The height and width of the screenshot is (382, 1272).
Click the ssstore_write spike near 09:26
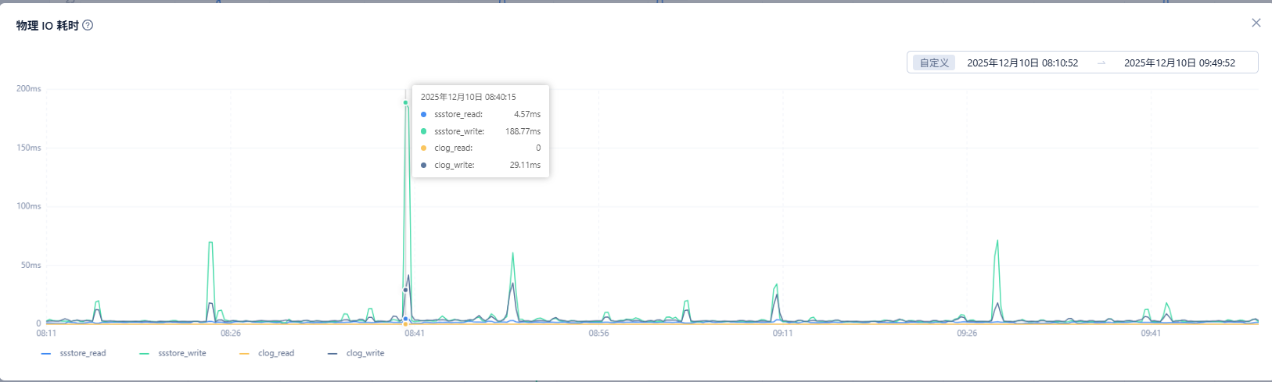997,241
